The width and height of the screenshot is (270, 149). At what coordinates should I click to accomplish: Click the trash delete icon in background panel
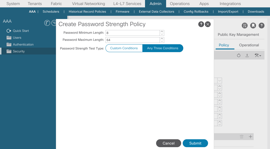pos(242,137)
